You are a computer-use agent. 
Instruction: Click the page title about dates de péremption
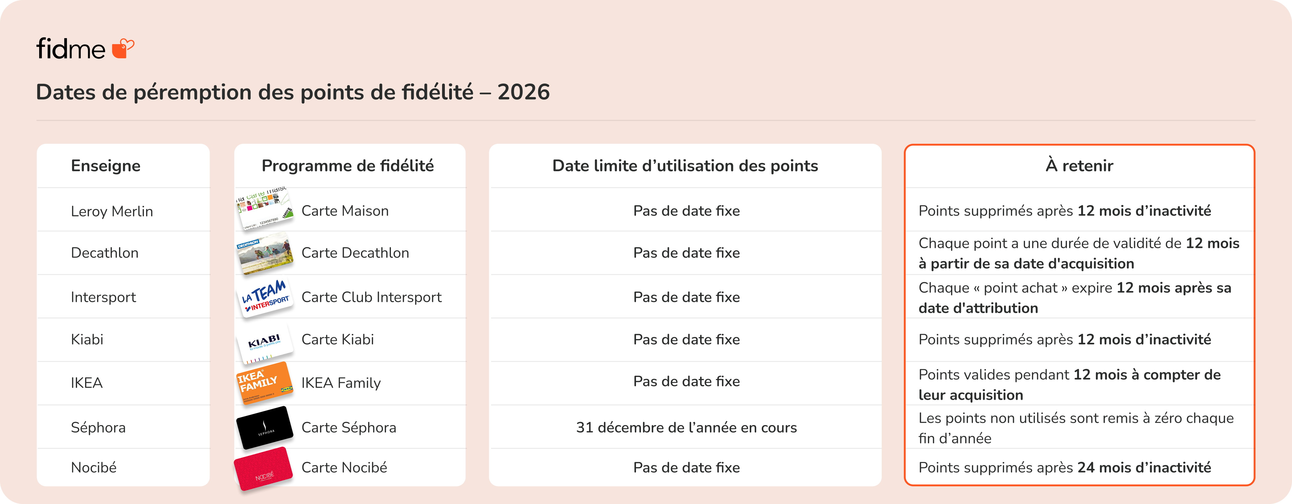tap(293, 92)
